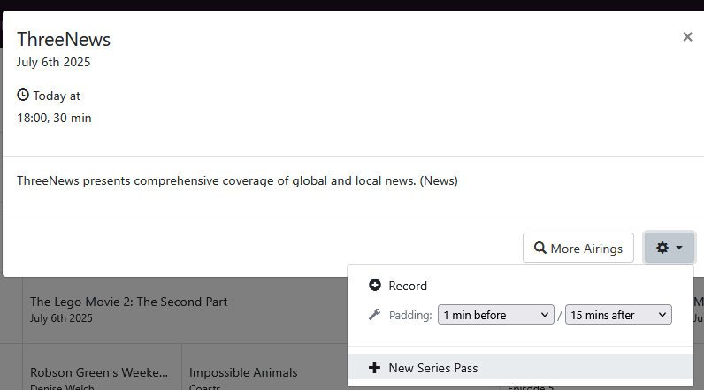Close the ThreeNews details dialog
Image resolution: width=704 pixels, height=390 pixels.
[687, 37]
